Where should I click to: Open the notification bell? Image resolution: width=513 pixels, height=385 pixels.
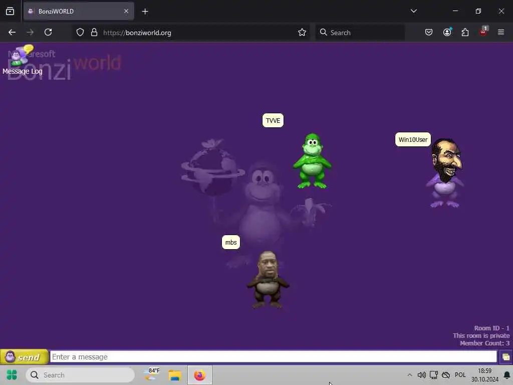point(507,375)
